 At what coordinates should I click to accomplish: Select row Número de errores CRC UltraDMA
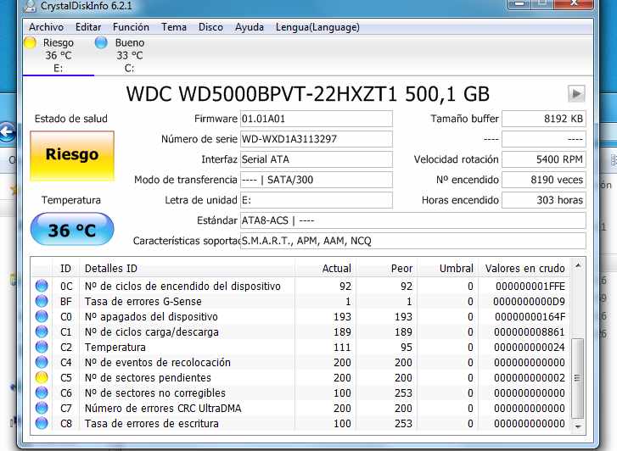coord(301,408)
